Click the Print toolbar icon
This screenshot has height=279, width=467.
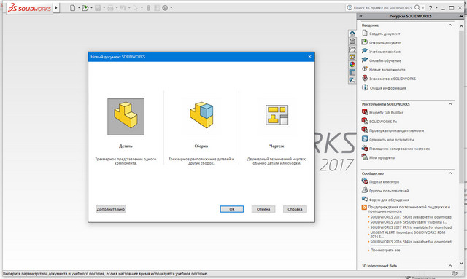coord(110,8)
